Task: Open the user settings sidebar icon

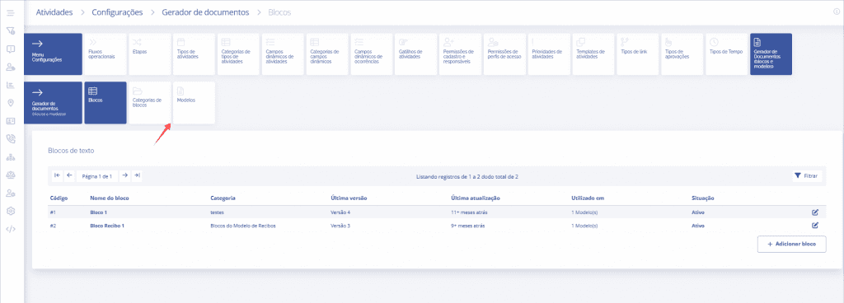Action: 10,193
